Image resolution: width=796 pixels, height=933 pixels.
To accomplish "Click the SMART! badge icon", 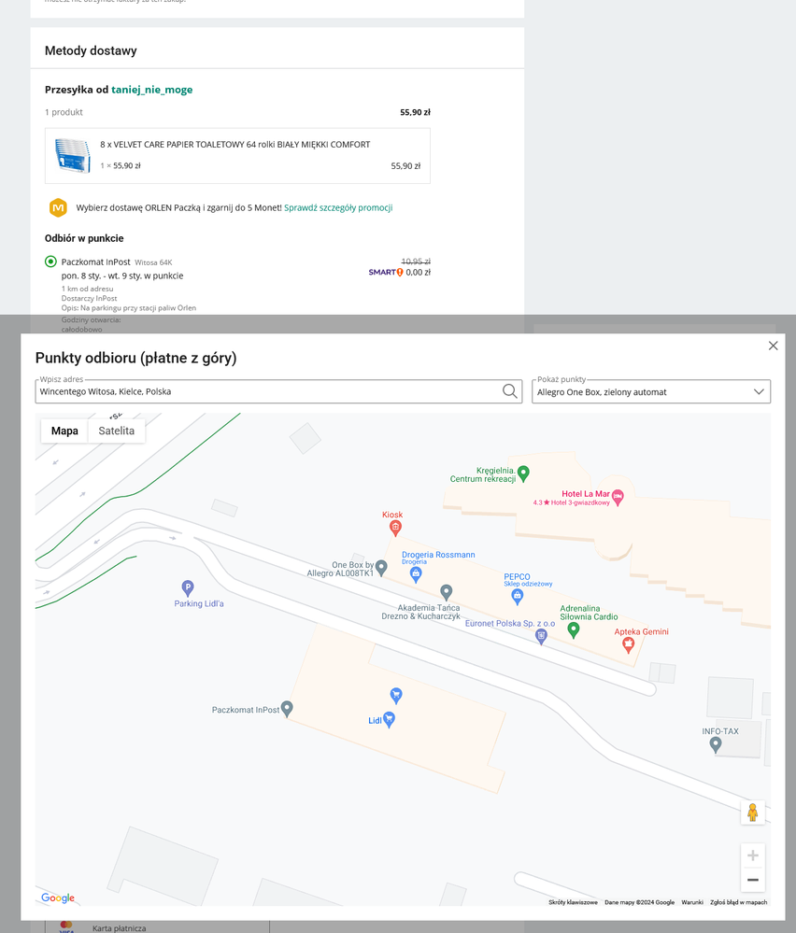I will (x=386, y=272).
